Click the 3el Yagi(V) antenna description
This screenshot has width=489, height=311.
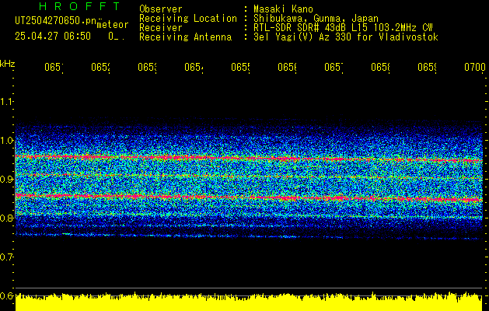(x=346, y=37)
